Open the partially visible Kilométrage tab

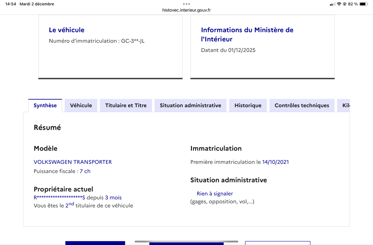coord(346,105)
